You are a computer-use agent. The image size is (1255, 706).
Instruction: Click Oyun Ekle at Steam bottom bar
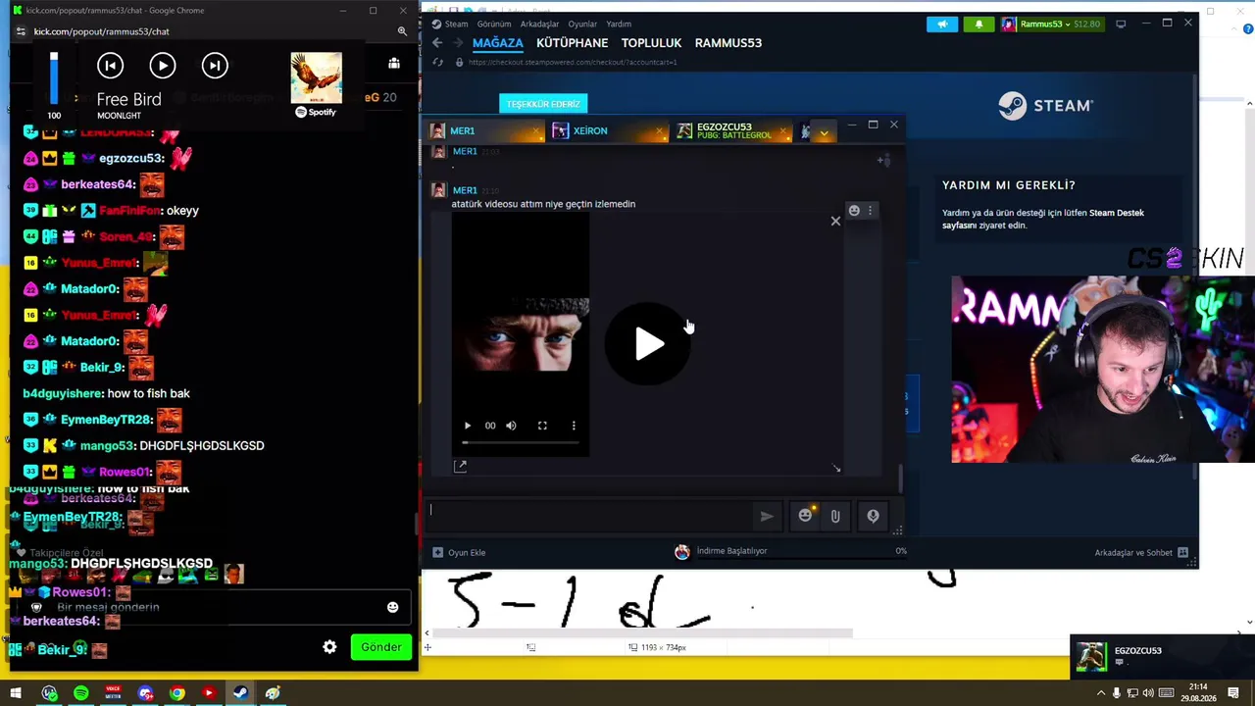459,552
